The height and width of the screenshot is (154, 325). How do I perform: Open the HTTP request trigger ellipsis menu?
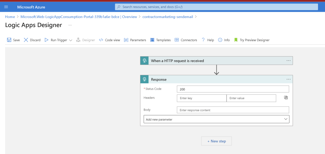click(x=289, y=61)
